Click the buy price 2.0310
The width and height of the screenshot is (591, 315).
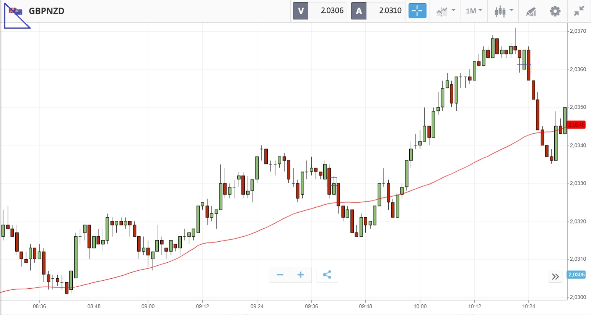click(x=390, y=11)
